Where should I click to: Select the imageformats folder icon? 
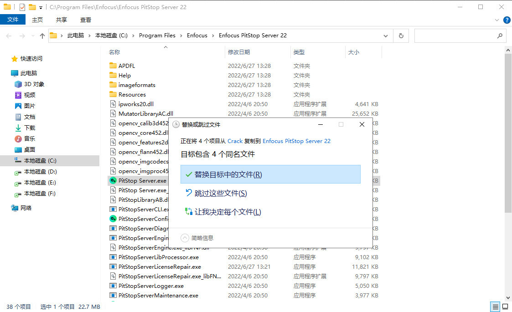coord(113,85)
